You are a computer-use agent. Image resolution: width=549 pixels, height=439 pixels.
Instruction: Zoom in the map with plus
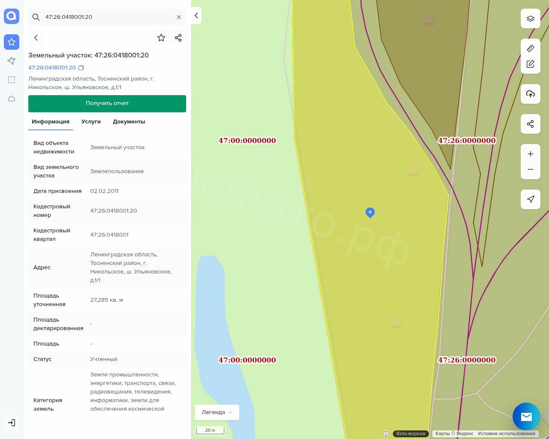click(531, 154)
